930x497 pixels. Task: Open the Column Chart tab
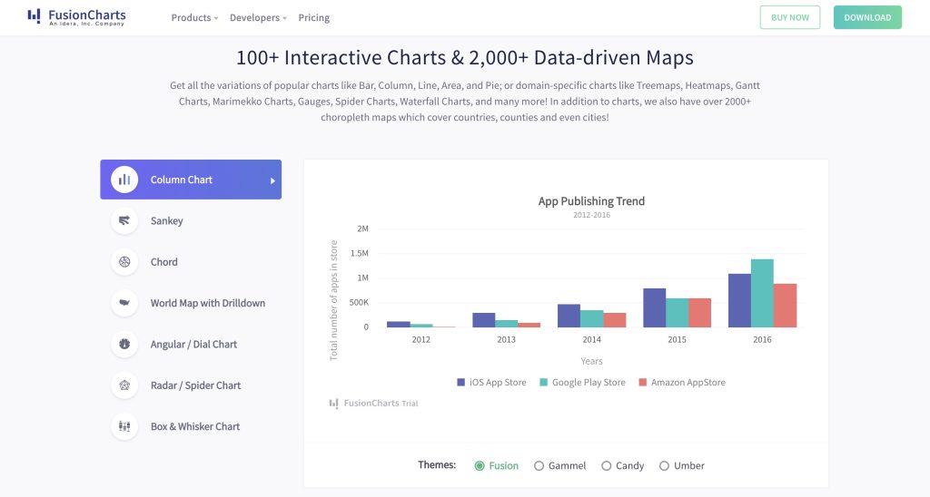coord(191,180)
